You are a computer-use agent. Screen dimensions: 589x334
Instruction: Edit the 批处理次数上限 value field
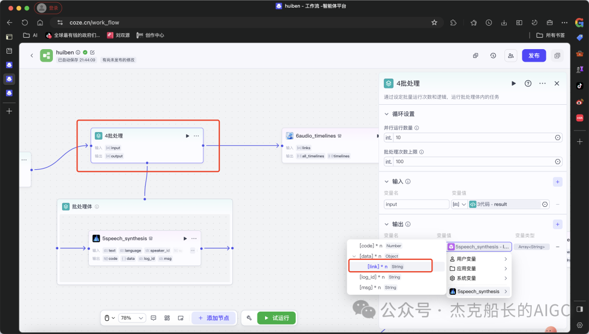(x=473, y=162)
